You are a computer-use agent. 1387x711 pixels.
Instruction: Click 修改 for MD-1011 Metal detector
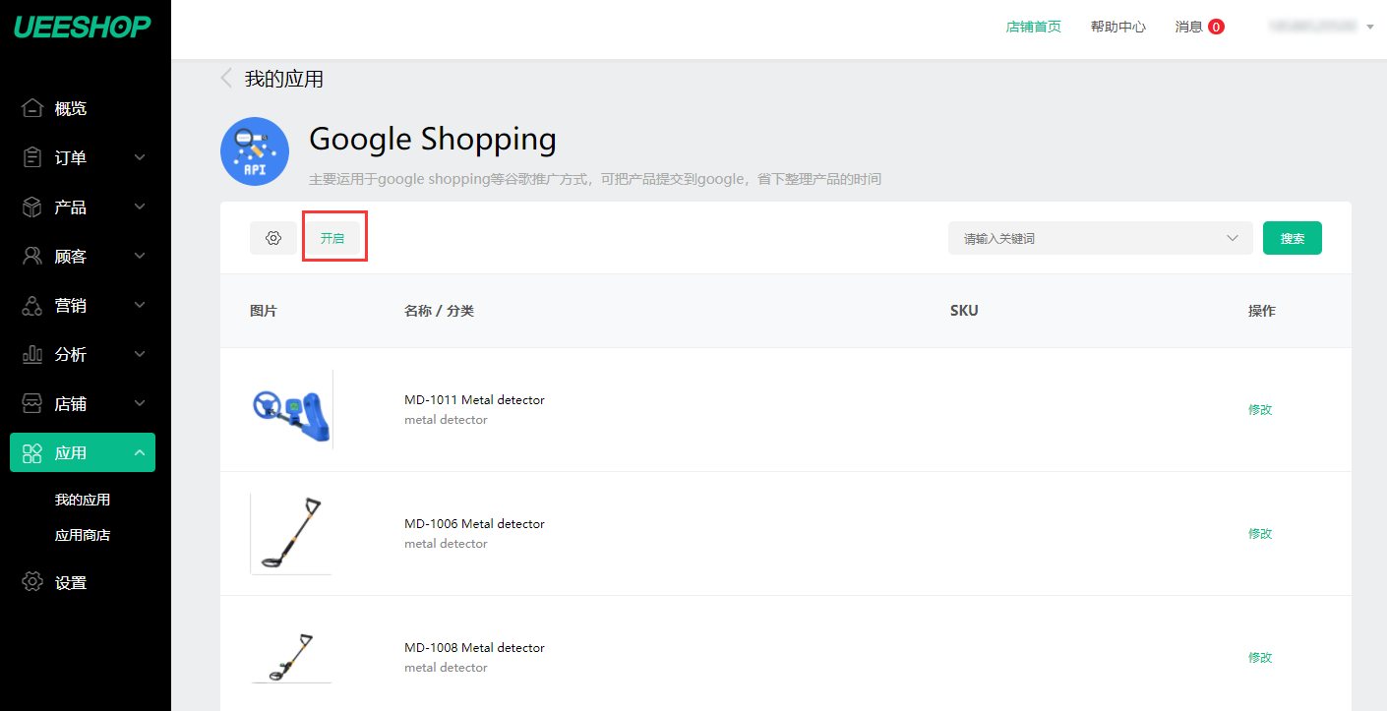pos(1260,409)
